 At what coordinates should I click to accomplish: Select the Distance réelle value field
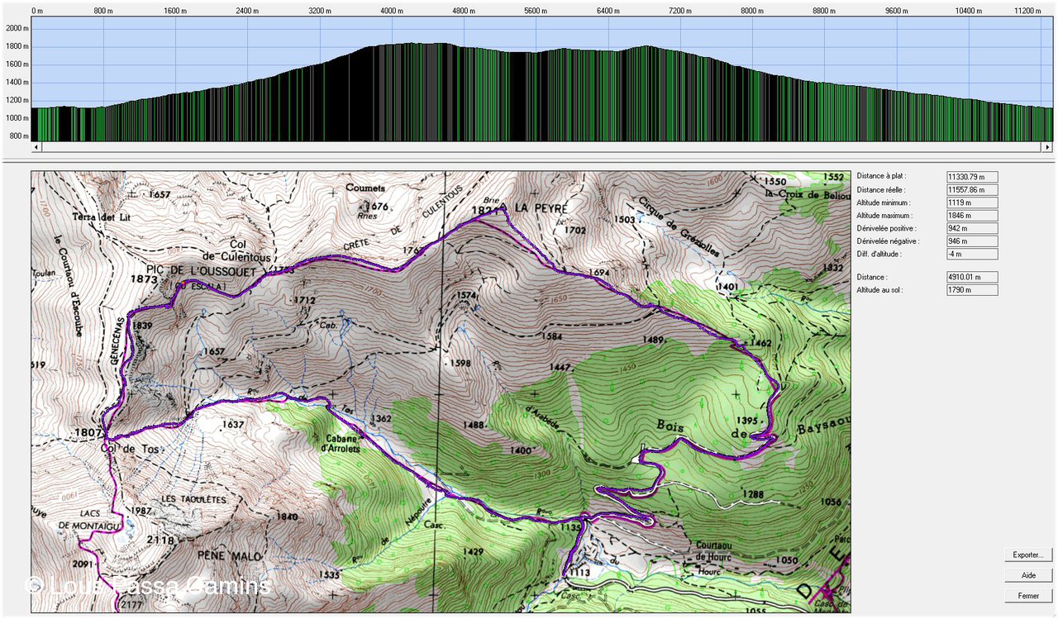972,190
